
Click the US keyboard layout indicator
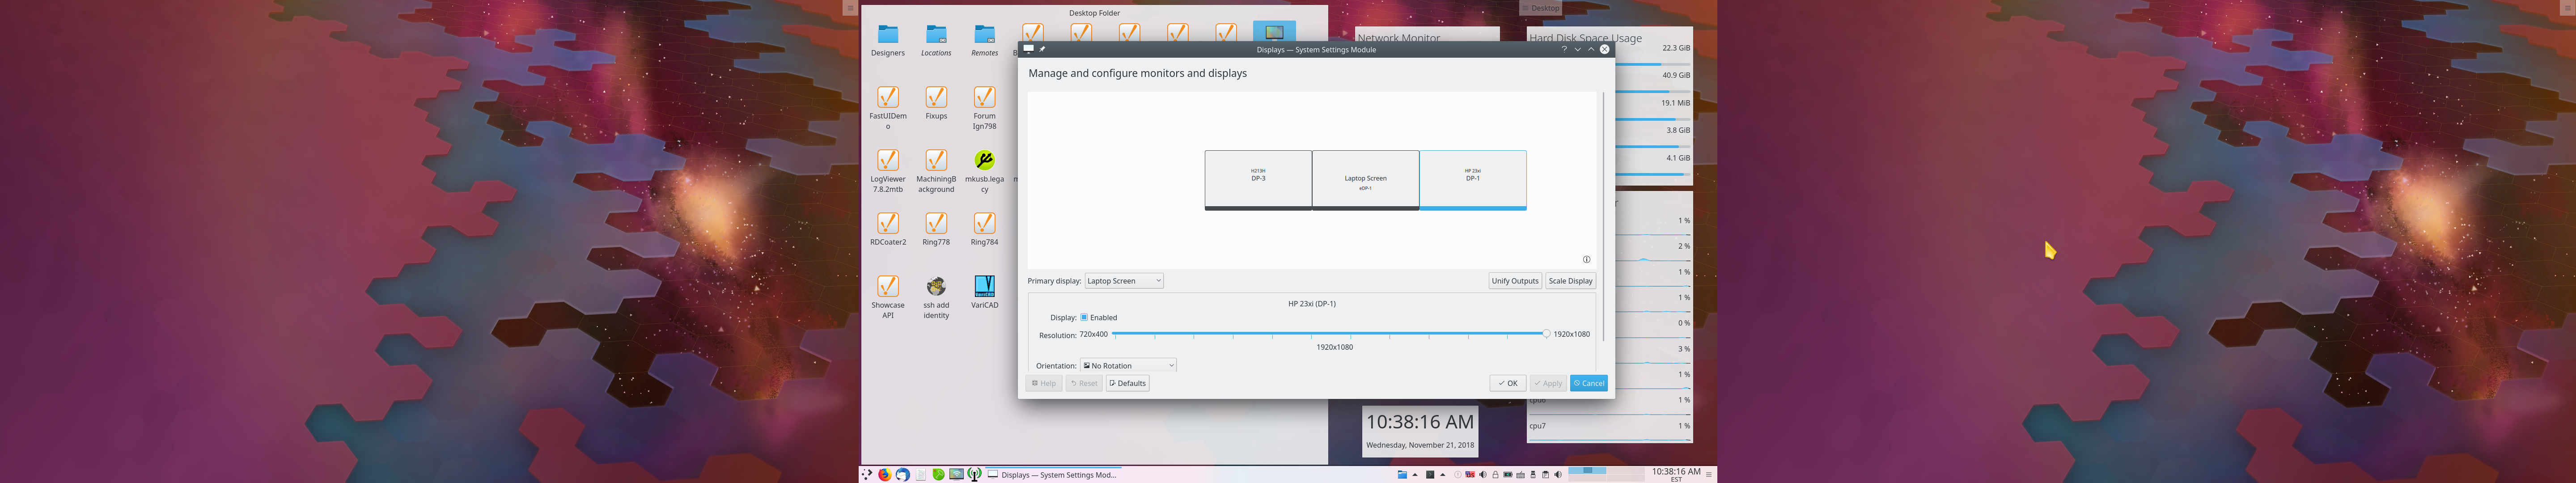click(x=1470, y=475)
